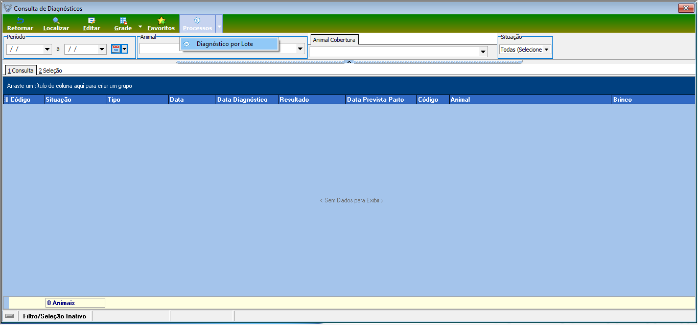Click the Processos toolbar button
The image size is (698, 325).
coord(197,24)
